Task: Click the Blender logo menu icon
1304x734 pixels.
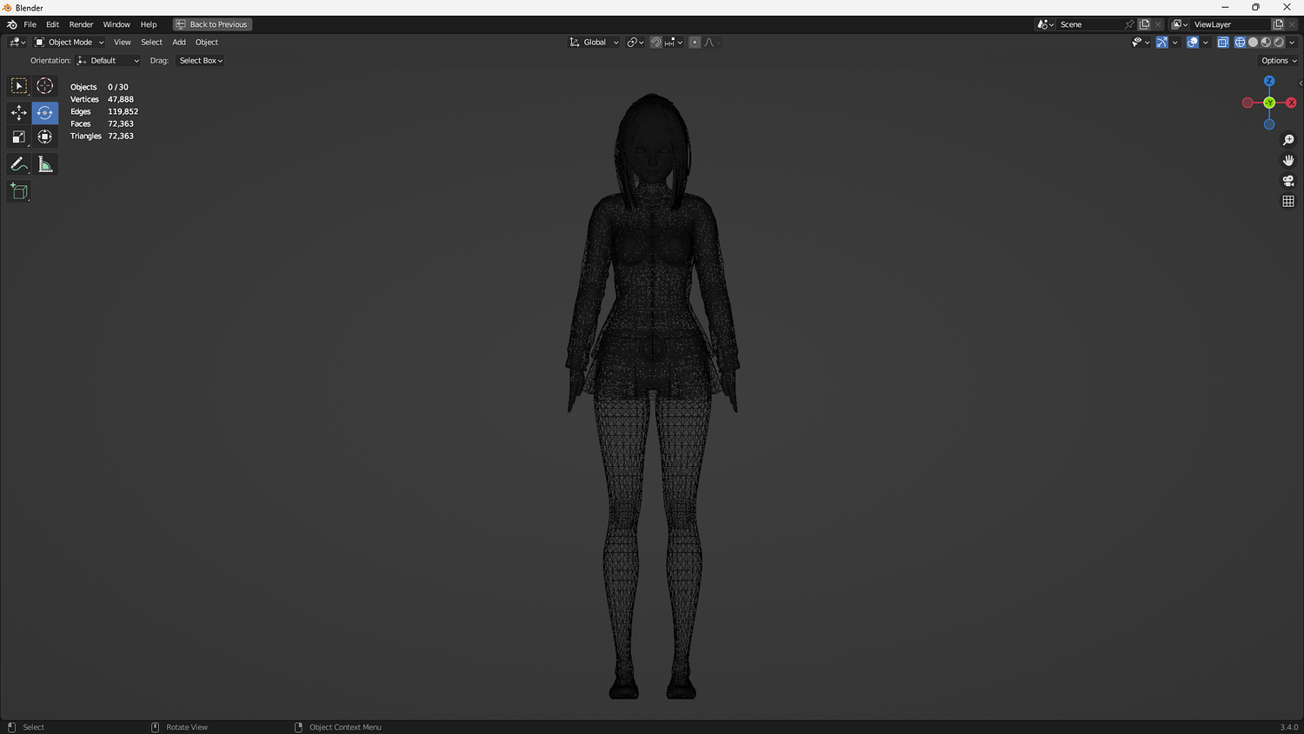Action: coord(11,24)
